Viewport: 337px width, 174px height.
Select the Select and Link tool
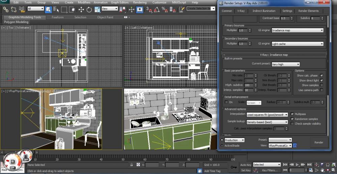click(x=6, y=9)
